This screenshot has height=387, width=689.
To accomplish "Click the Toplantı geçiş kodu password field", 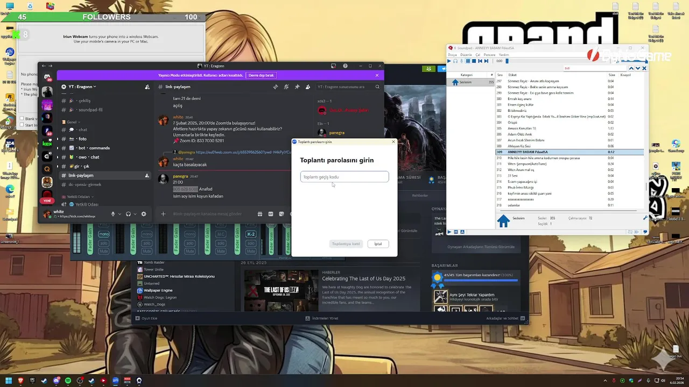I will click(344, 177).
